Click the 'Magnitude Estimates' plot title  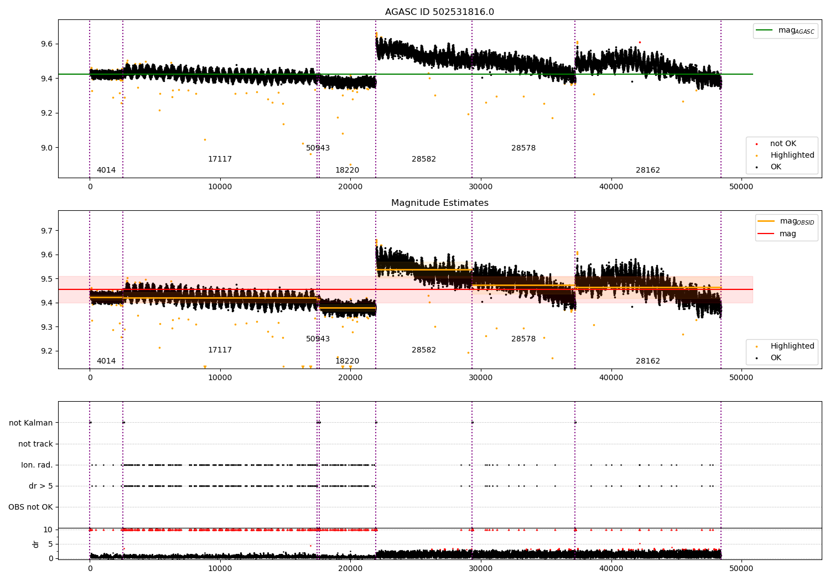pos(439,203)
